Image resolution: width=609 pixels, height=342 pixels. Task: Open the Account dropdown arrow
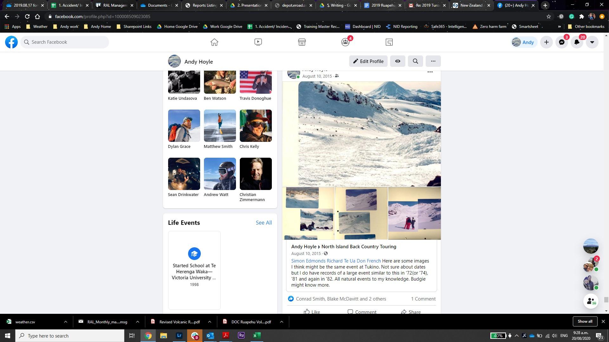point(592,42)
